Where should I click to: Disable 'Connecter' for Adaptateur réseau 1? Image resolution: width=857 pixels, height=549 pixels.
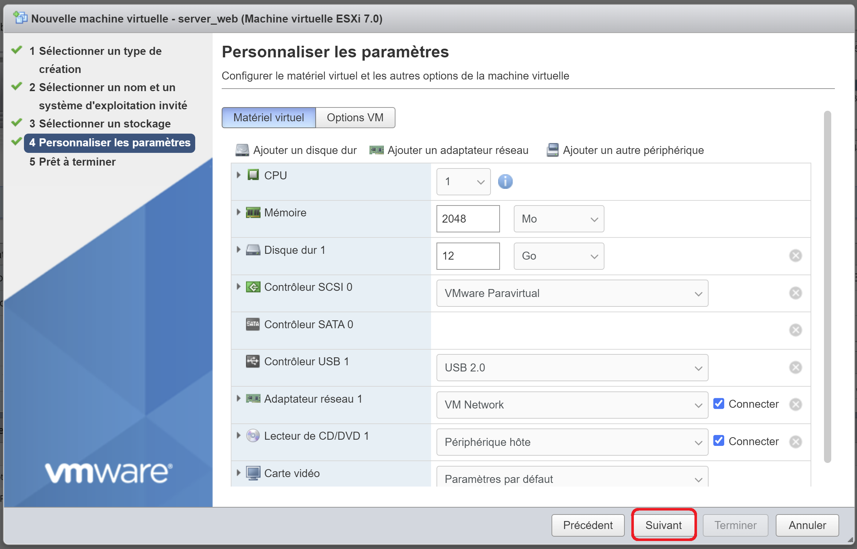(719, 404)
